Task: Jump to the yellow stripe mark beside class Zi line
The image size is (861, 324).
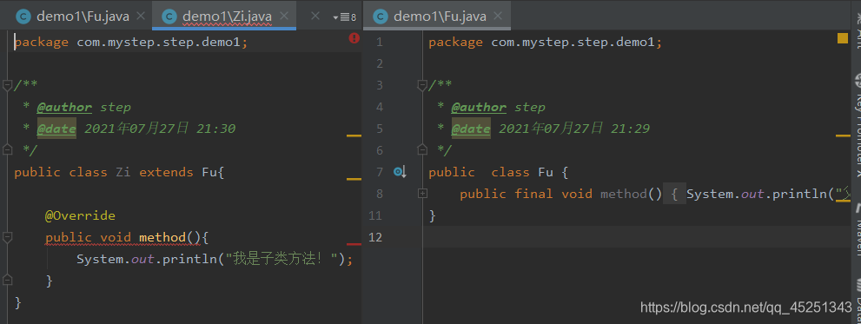Action: point(354,179)
